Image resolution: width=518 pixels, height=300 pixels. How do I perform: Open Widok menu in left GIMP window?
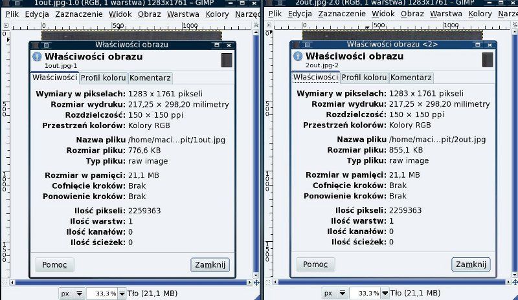click(x=120, y=14)
